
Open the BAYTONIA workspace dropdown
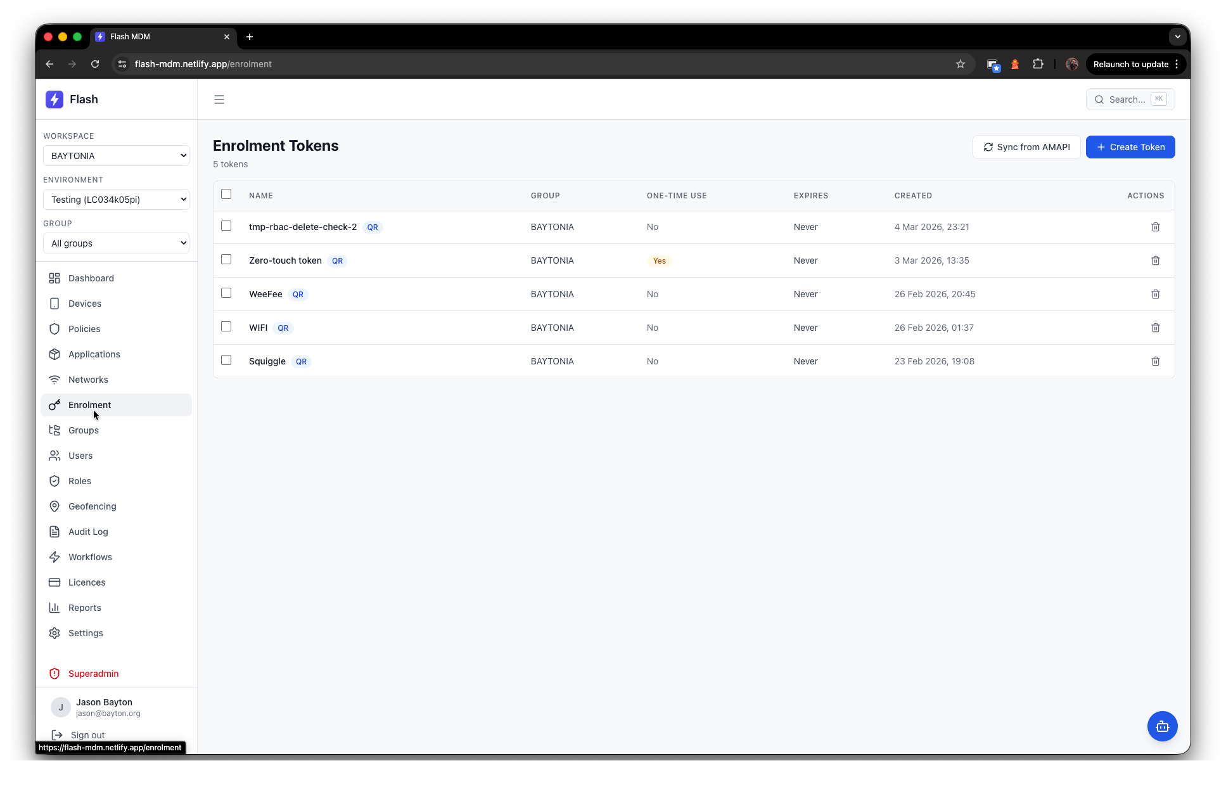click(116, 156)
